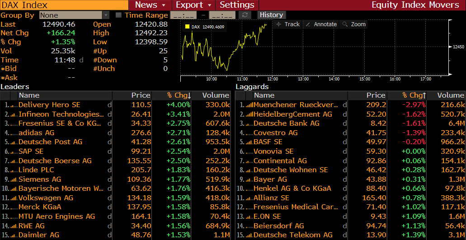Screen dimensions: 466x240
Task: Open the Group By dropdown
Action: pyautogui.click(x=75, y=15)
